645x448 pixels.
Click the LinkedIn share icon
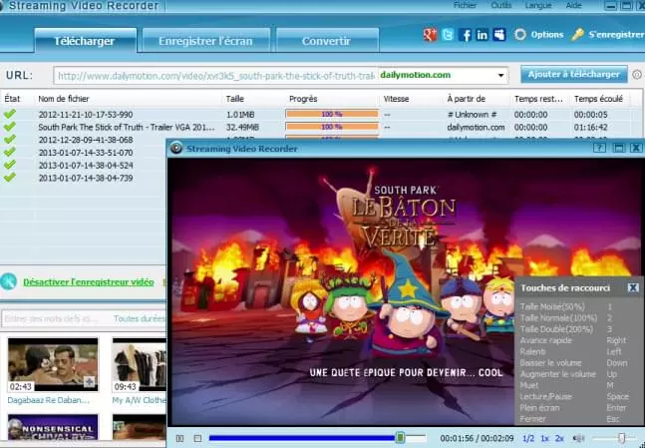pyautogui.click(x=483, y=35)
